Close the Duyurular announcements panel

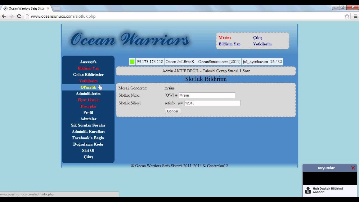(353, 168)
